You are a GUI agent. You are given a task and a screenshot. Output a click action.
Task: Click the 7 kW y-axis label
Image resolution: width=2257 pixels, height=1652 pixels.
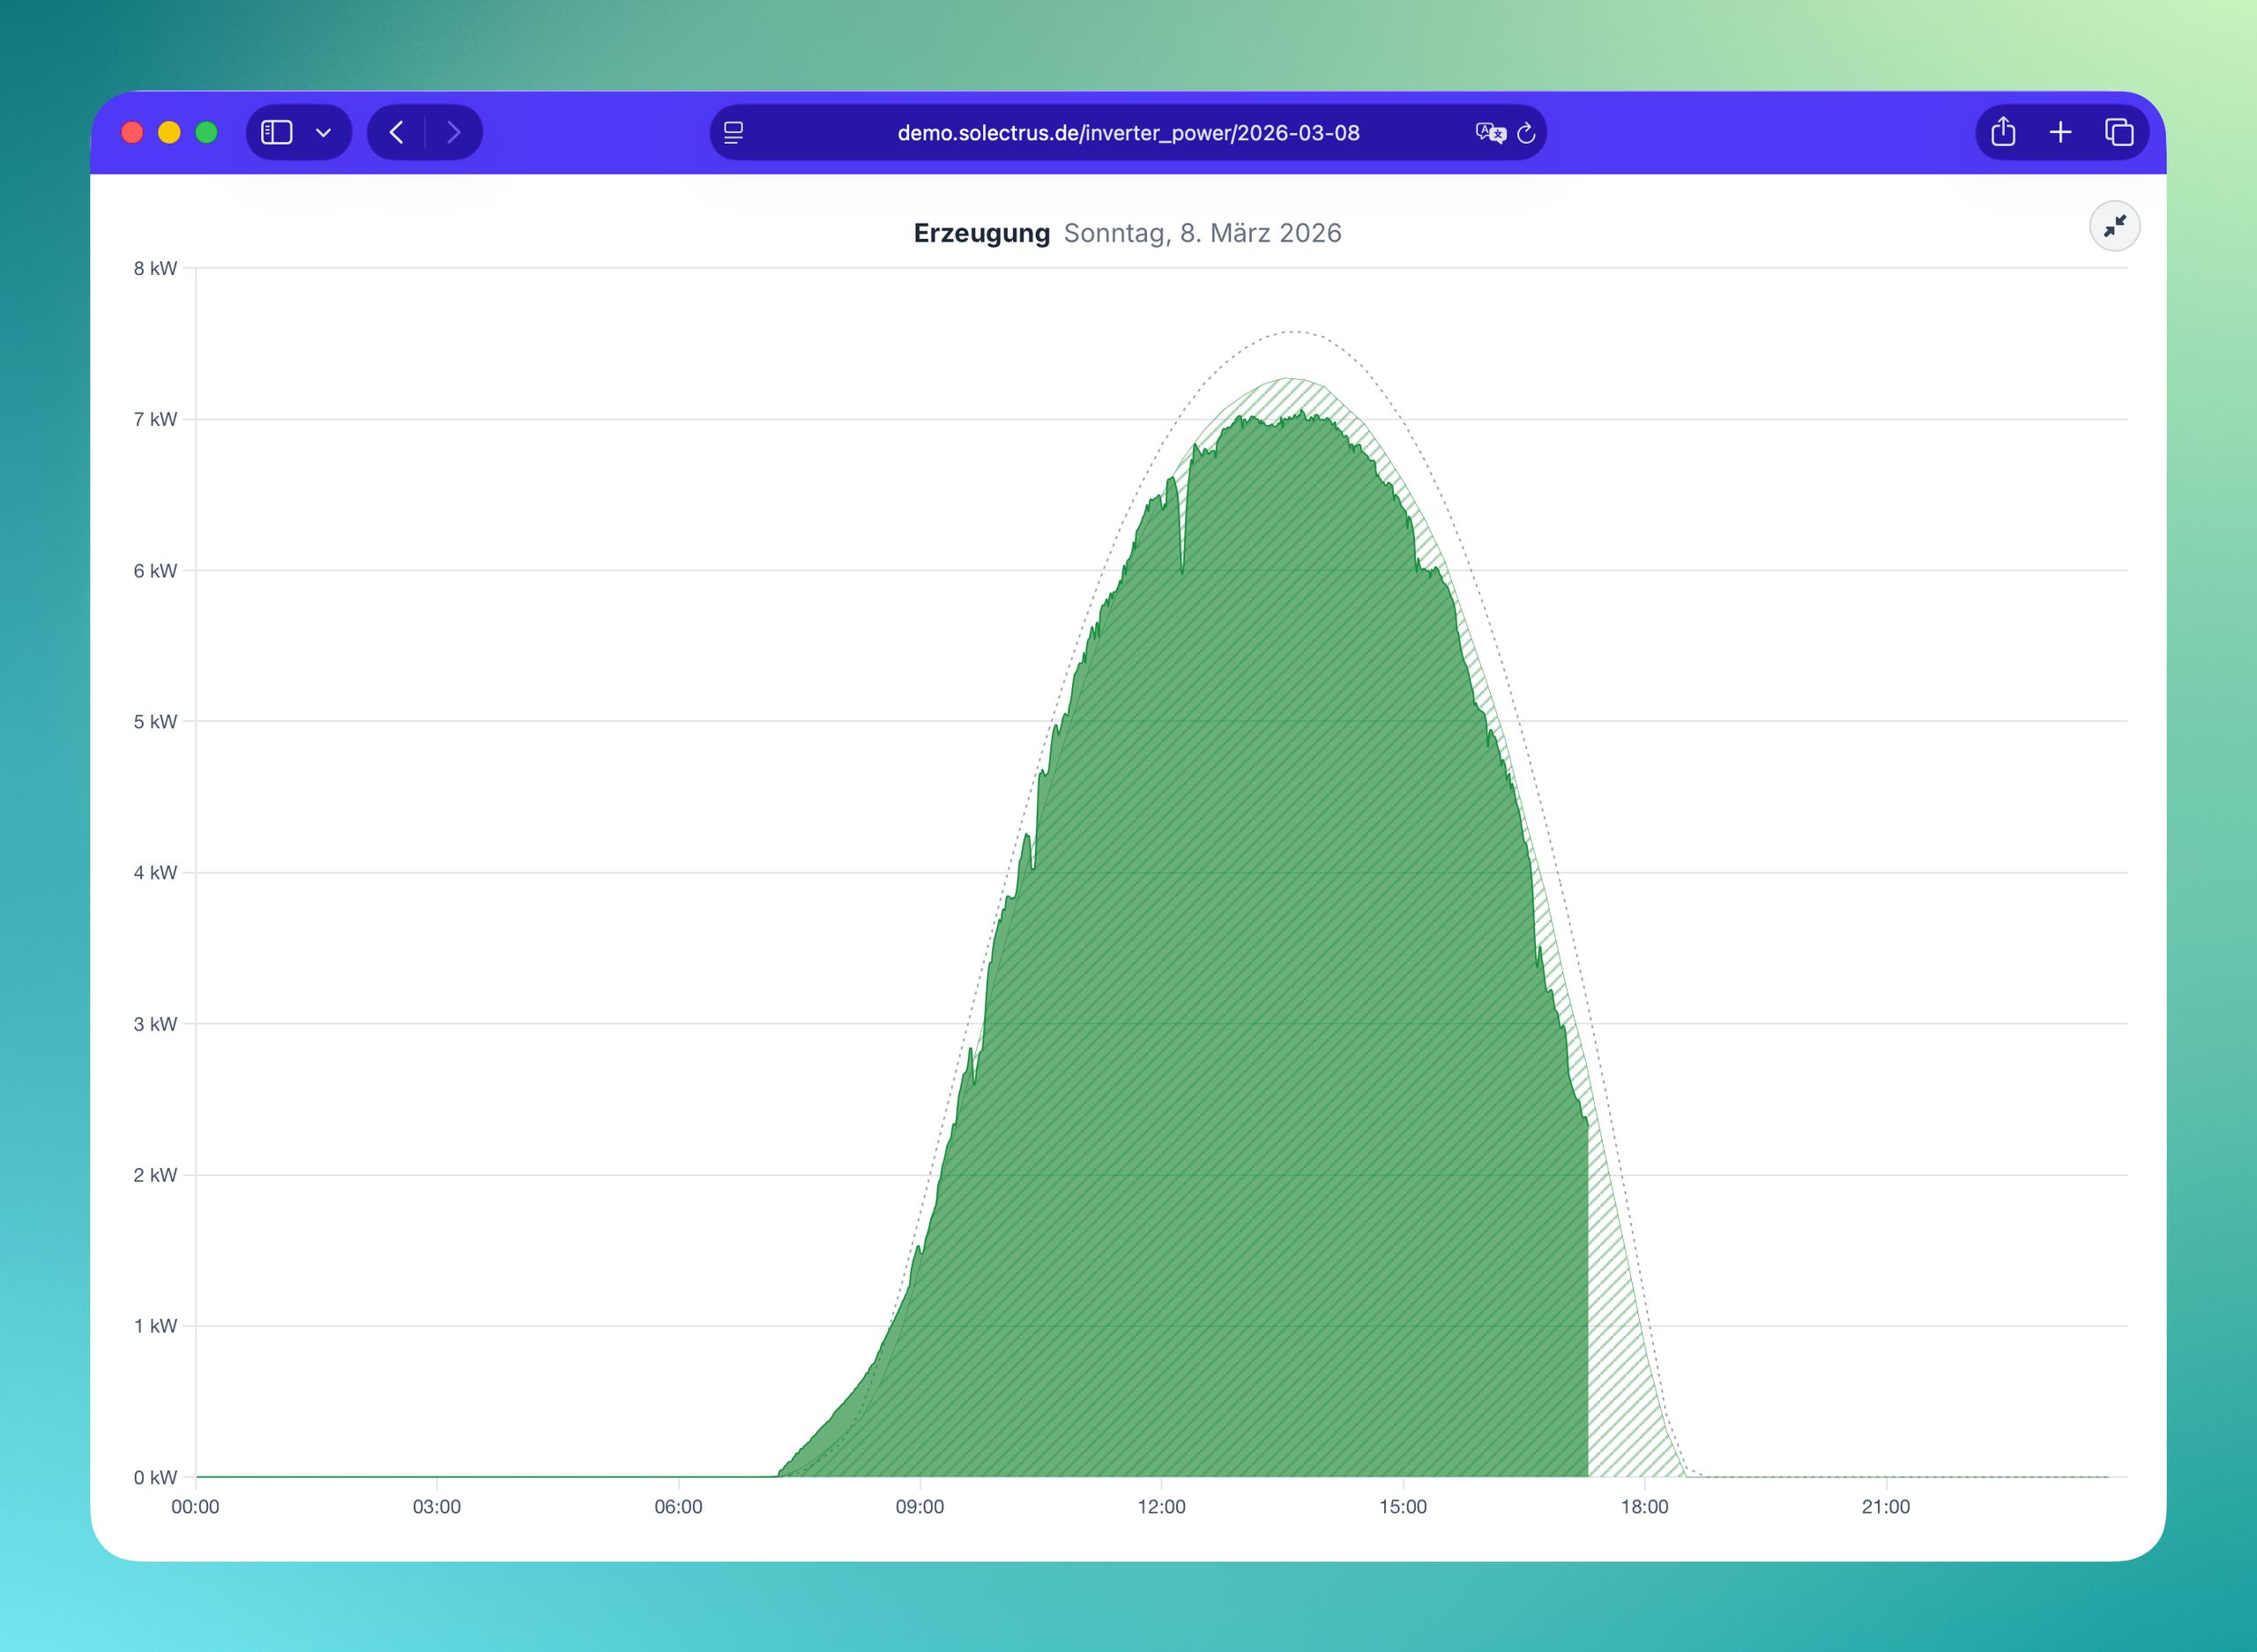click(155, 420)
